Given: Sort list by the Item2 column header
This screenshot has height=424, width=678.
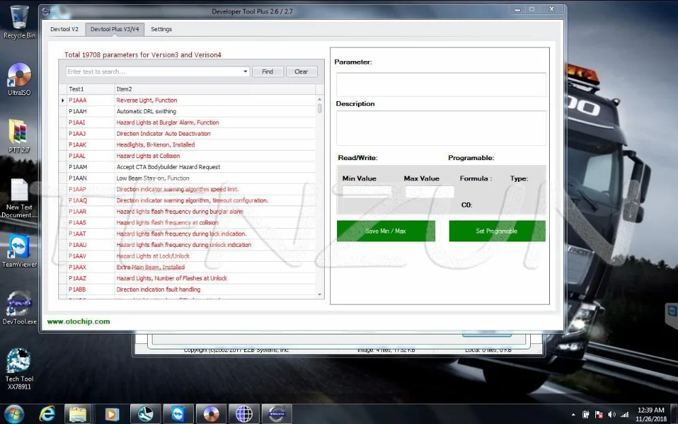Looking at the screenshot, I should coord(215,89).
